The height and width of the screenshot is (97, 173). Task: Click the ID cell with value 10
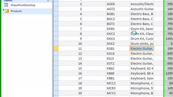click(70, 44)
